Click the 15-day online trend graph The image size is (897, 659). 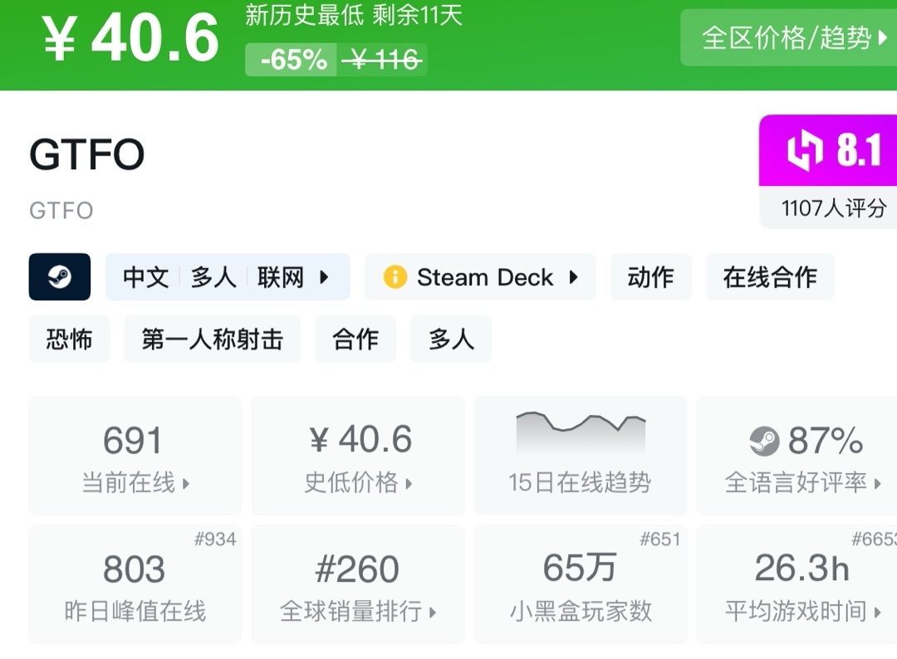coord(581,434)
